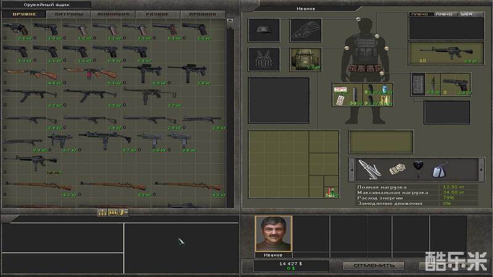Pick the 1.0 кг pistol beside the revolver
The image size is (493, 277).
click(x=46, y=29)
